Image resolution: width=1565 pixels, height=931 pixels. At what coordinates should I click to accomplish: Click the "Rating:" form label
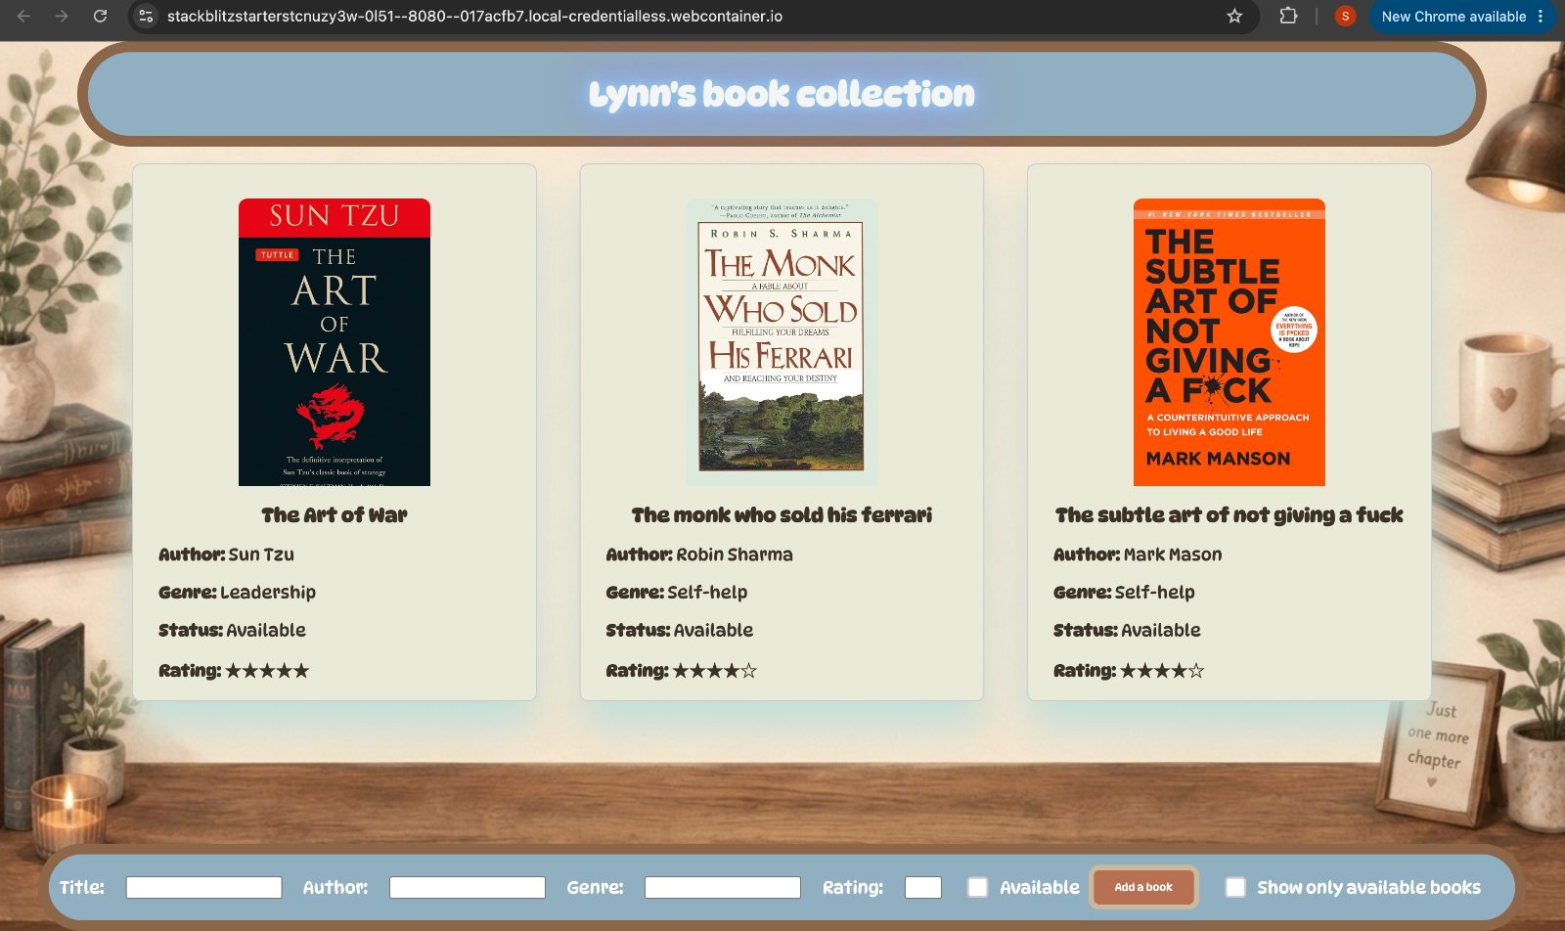click(852, 887)
